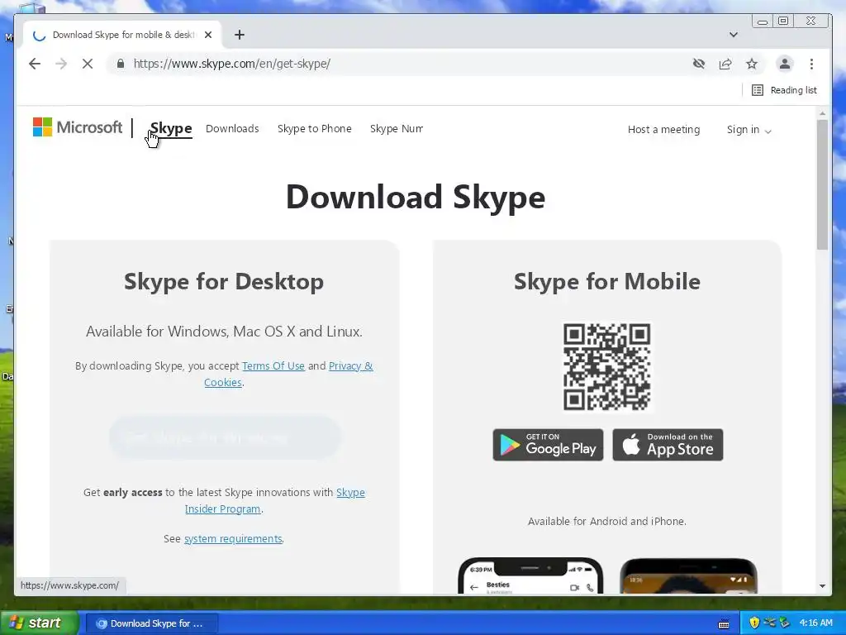The image size is (846, 635).
Task: Click the keyboard icon in the taskbar
Action: pos(724,623)
